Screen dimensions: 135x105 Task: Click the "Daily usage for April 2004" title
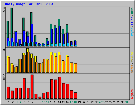coord(29,4)
